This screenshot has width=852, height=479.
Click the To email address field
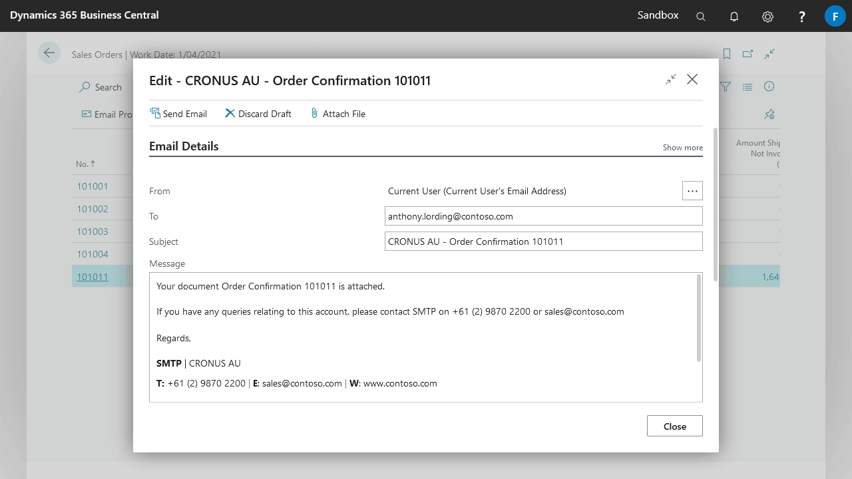pos(544,216)
